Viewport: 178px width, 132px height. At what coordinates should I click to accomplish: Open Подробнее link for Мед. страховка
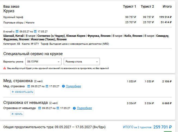tap(73, 86)
